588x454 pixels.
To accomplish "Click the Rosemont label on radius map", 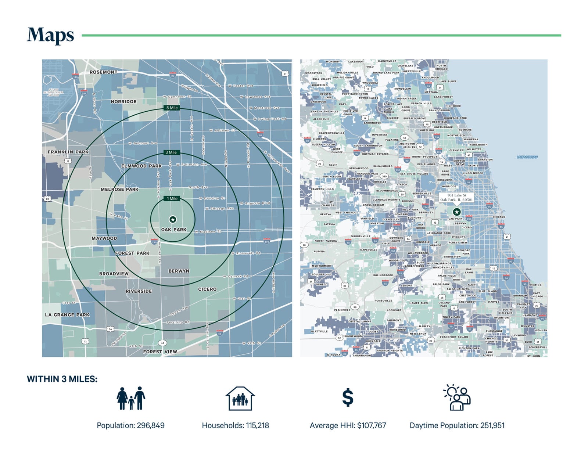I will 104,72.
